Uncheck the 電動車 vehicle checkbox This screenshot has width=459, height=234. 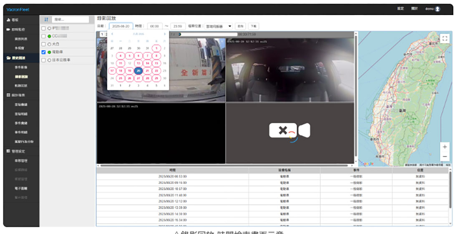pos(43,52)
